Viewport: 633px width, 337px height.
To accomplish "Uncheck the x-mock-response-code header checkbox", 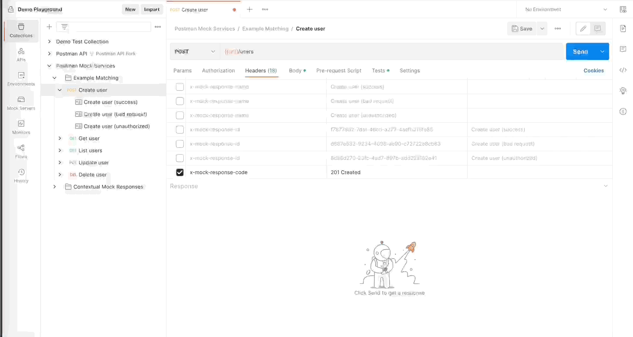I will [180, 172].
